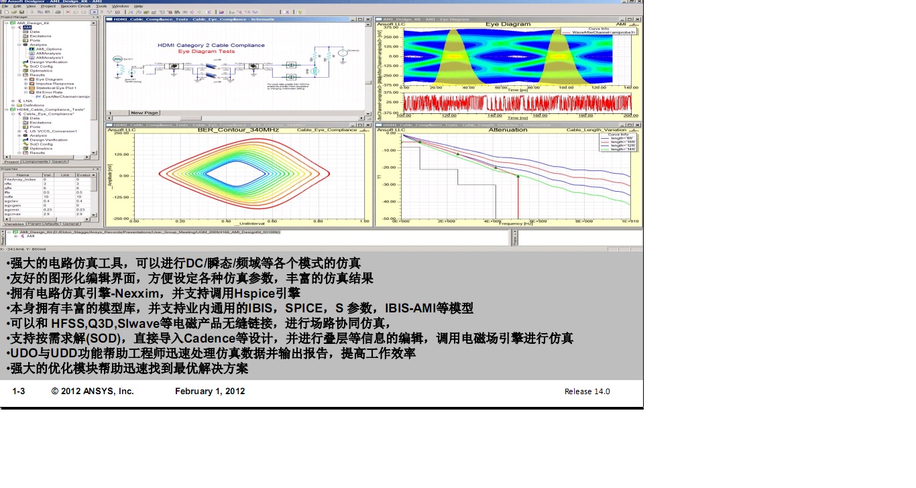Viewport: 916px width, 488px height.
Task: Open the File menu
Action: point(5,6)
